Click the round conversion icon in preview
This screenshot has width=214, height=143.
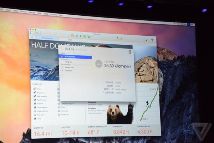tap(98, 64)
